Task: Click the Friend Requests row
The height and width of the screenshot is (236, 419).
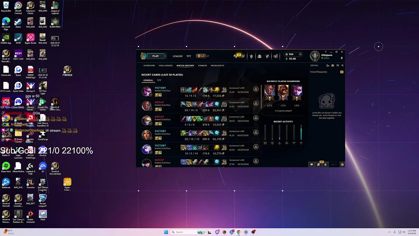Action: pos(327,72)
